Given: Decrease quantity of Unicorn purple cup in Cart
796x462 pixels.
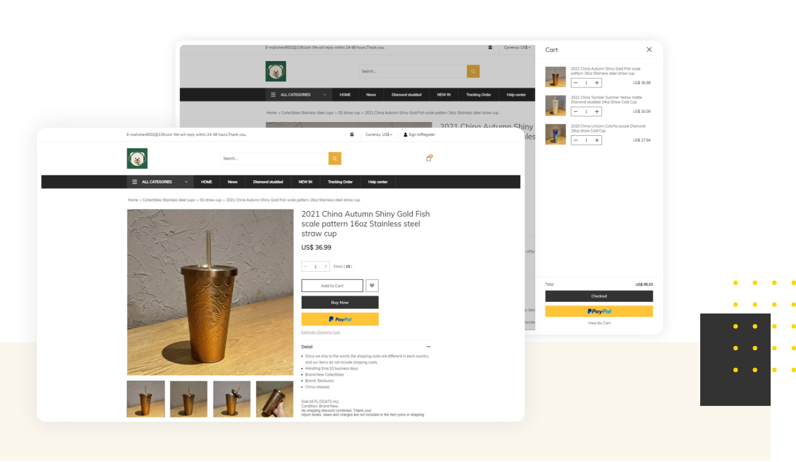Looking at the screenshot, I should (x=576, y=140).
